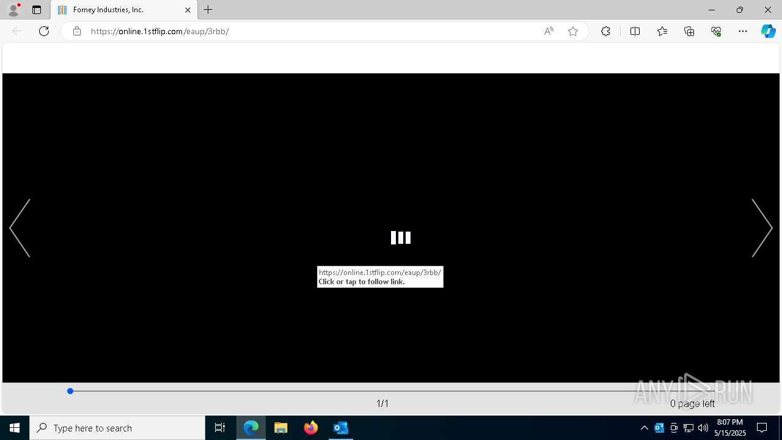This screenshot has width=782, height=440.
Task: Go to the previous flipbook page arrow
Action: pos(20,228)
